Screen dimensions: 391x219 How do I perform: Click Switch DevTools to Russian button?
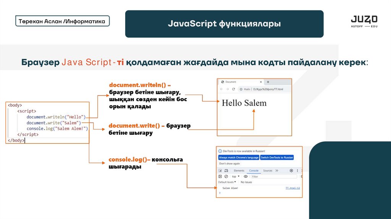277,158
